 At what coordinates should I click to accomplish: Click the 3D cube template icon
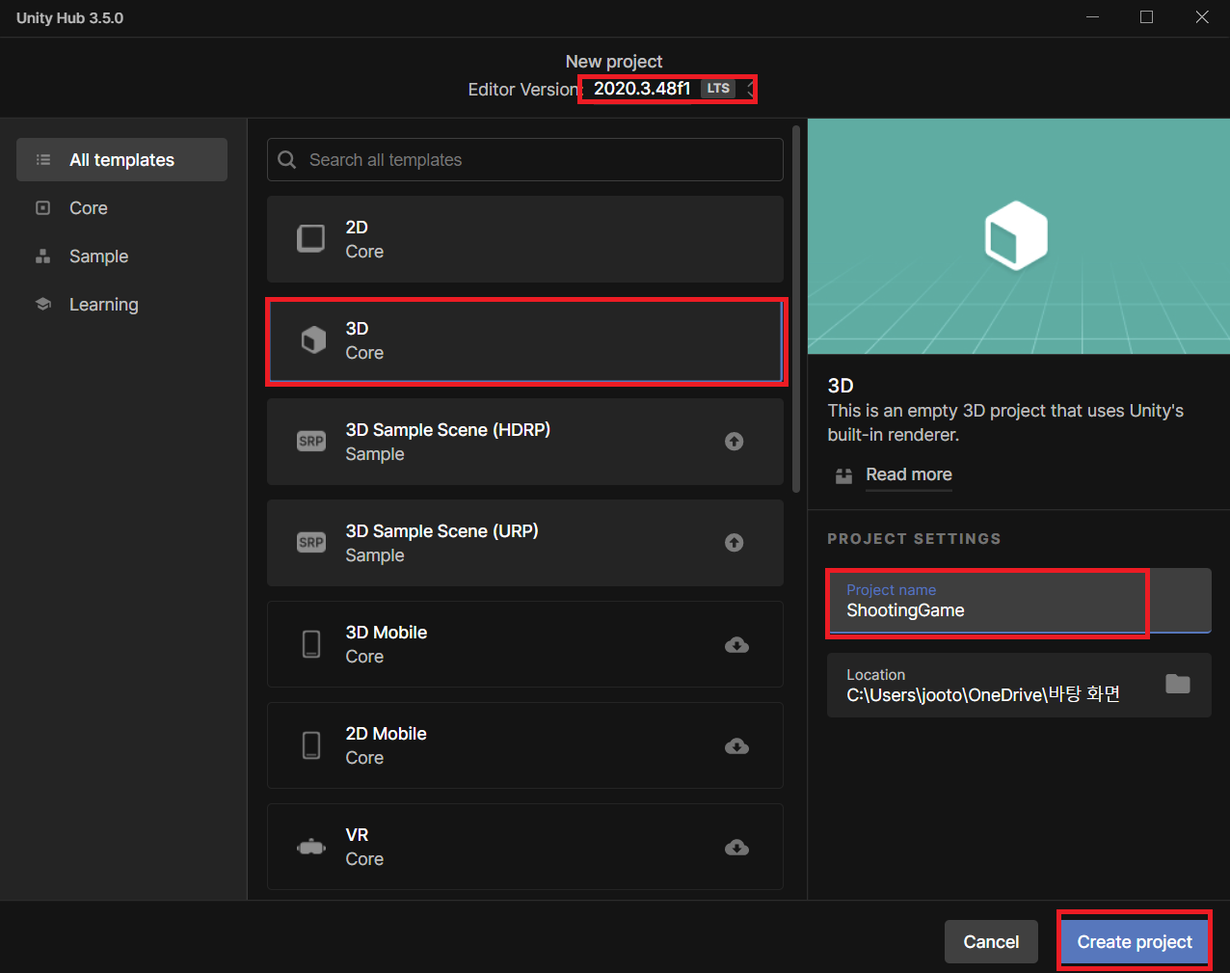313,339
